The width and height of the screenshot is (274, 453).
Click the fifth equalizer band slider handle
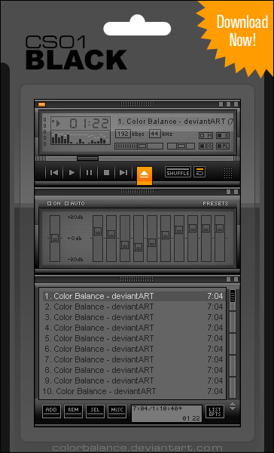(152, 242)
